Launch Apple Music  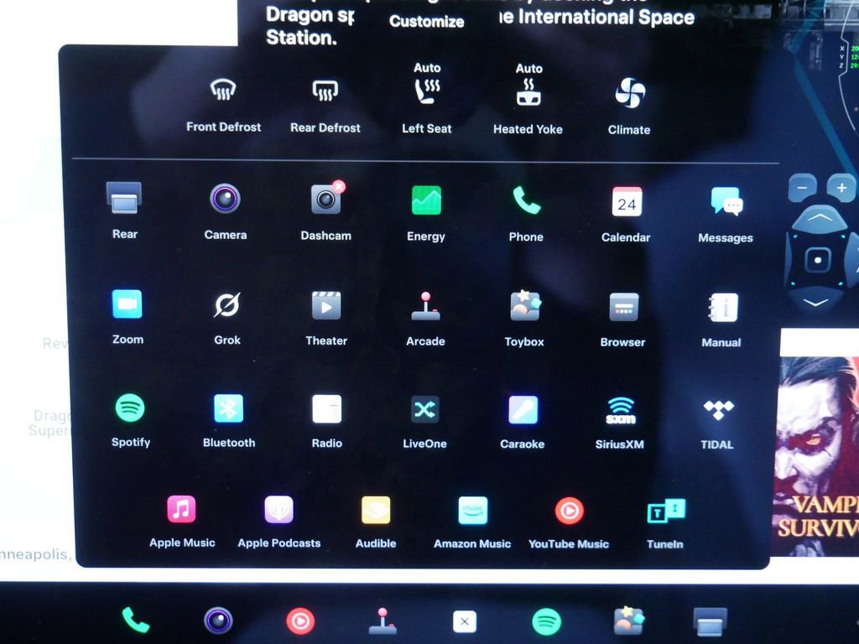click(182, 522)
